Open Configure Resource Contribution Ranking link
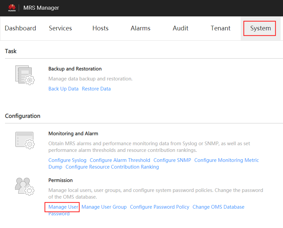 [112, 167]
